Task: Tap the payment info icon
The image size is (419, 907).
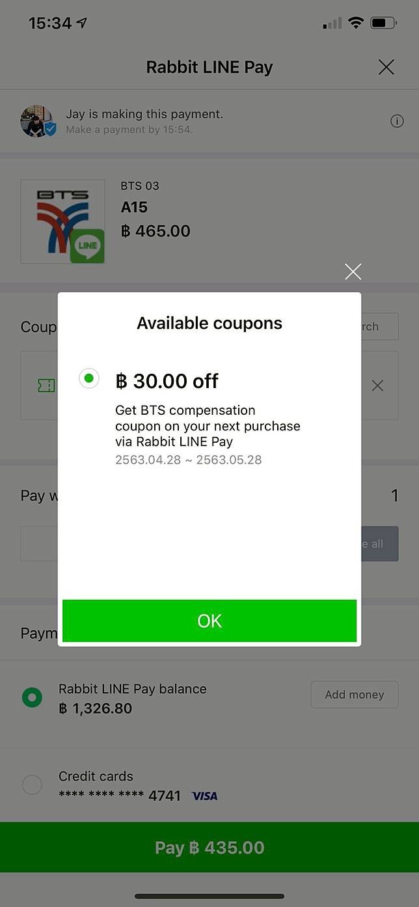Action: 397,121
